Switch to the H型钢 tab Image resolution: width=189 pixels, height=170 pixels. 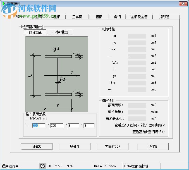(20, 17)
